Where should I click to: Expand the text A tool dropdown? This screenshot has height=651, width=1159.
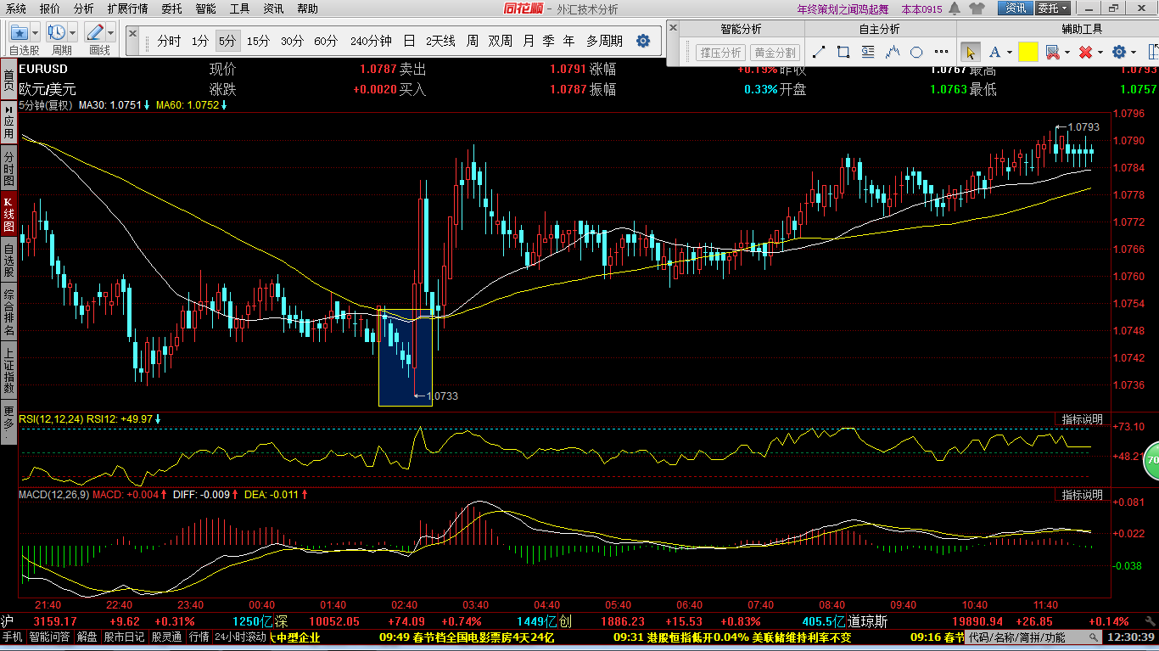pos(1010,53)
